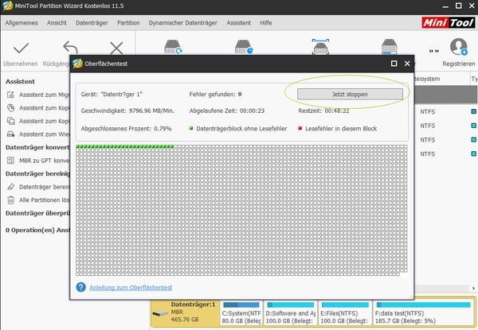Click the discard X icon in the toolbar

click(x=116, y=49)
